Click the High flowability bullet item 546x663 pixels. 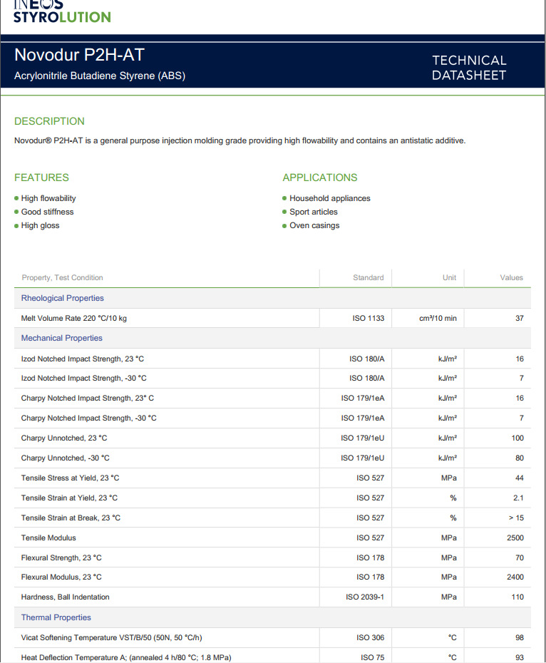pos(48,198)
